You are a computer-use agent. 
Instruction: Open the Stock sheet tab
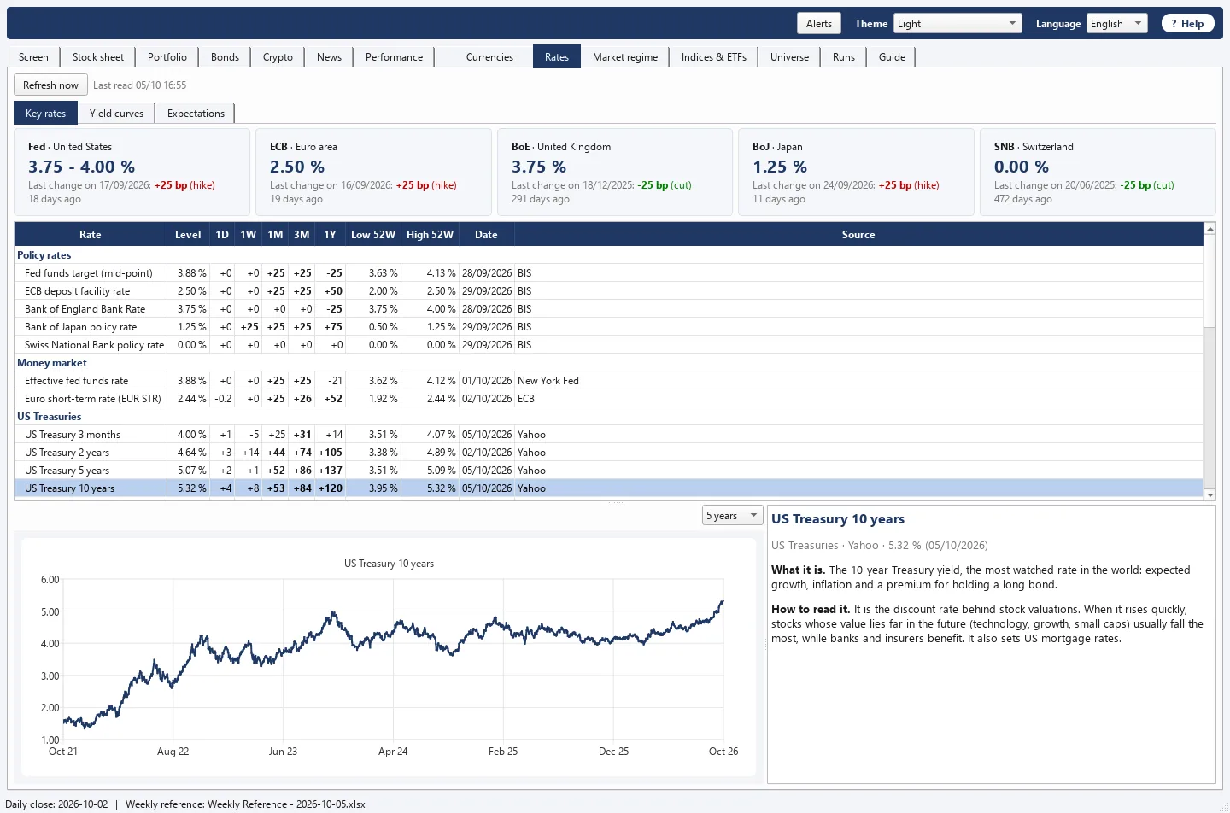pyautogui.click(x=98, y=57)
